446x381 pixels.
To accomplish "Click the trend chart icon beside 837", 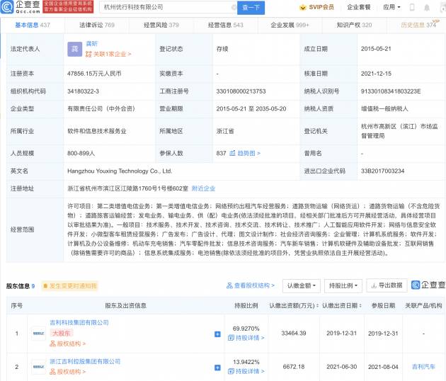I will coord(232,153).
